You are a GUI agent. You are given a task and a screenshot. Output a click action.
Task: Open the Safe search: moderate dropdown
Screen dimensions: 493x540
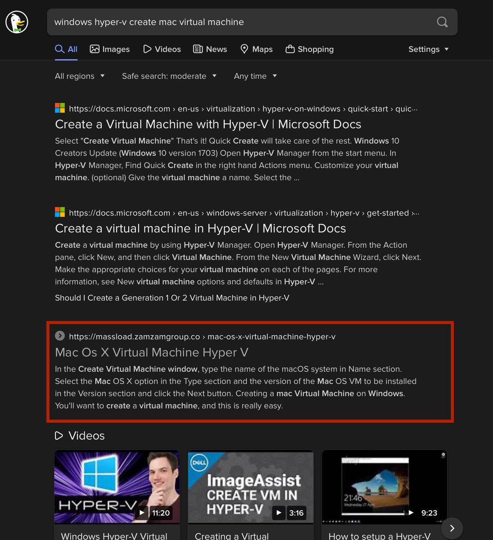(169, 76)
